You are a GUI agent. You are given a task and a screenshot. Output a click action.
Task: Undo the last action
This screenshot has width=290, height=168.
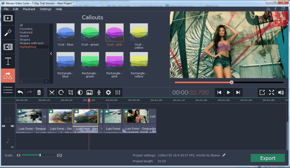pyautogui.click(x=20, y=92)
